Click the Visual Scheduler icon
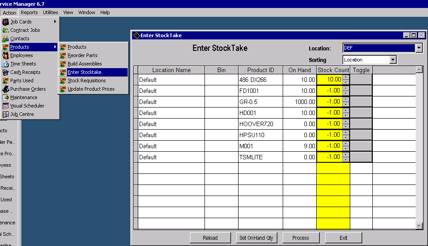428x246 pixels. 6,106
